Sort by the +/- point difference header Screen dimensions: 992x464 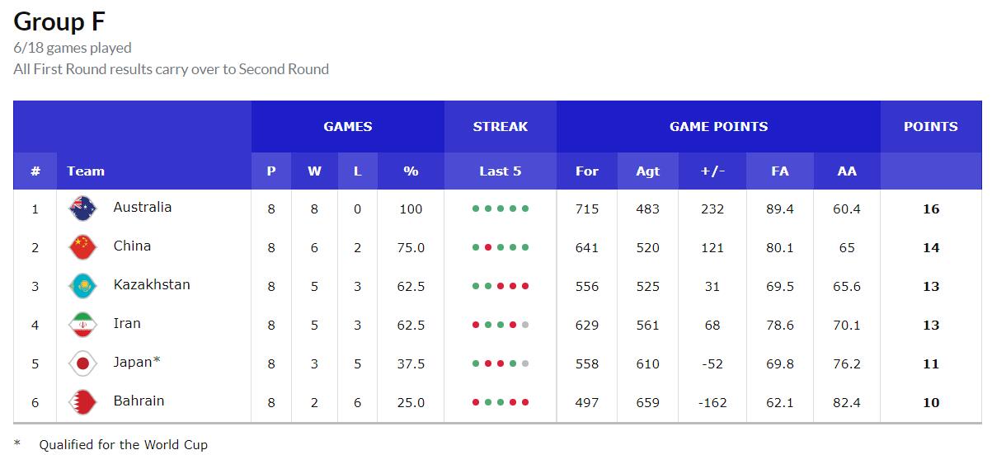point(712,171)
